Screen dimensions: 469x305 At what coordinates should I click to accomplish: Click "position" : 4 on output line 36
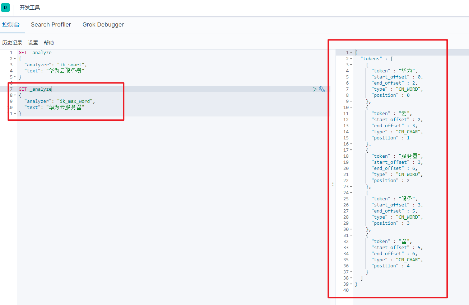[x=390, y=266]
